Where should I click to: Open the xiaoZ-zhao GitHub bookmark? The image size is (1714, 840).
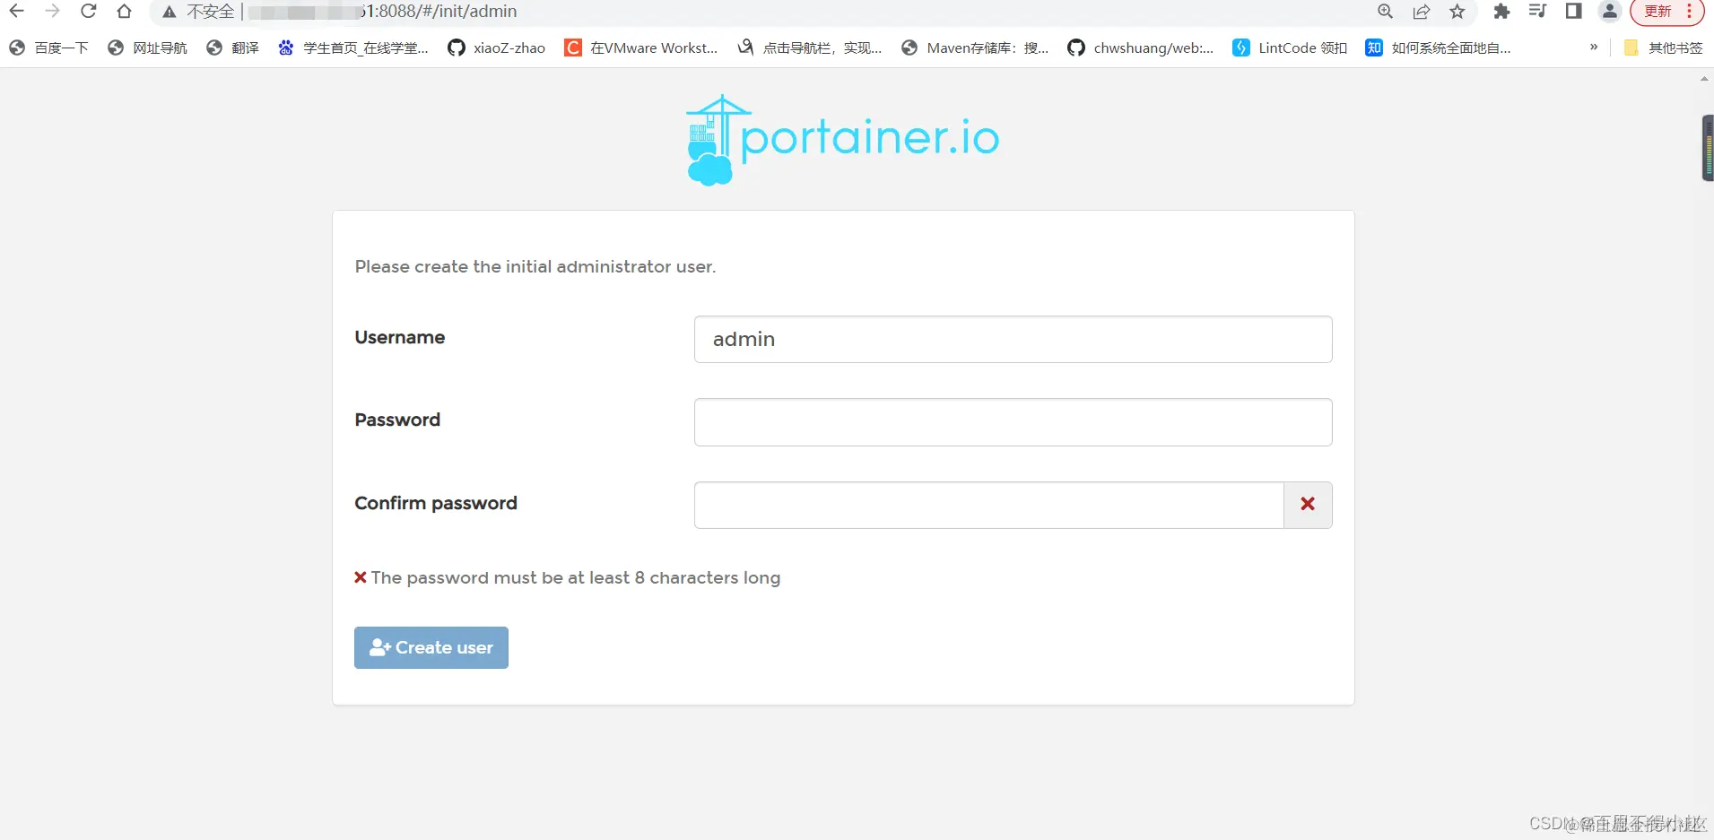497,48
